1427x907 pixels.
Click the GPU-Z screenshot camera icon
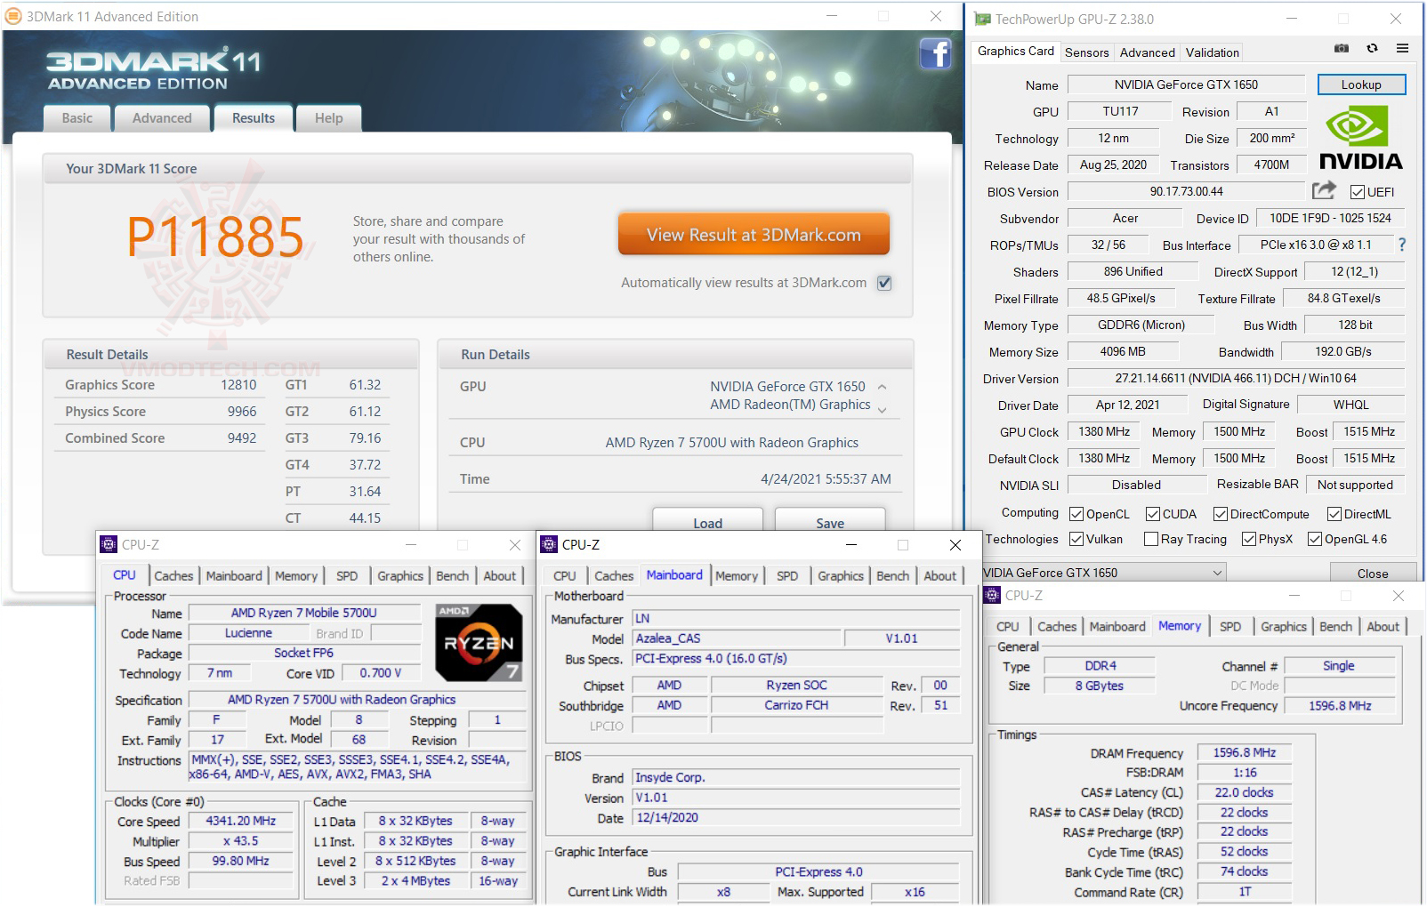[x=1342, y=49]
